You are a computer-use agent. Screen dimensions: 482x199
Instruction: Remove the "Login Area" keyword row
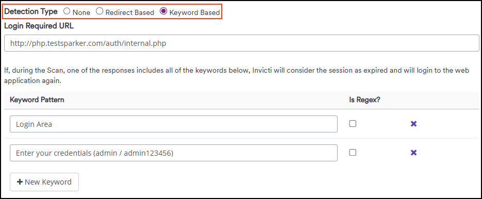click(414, 124)
